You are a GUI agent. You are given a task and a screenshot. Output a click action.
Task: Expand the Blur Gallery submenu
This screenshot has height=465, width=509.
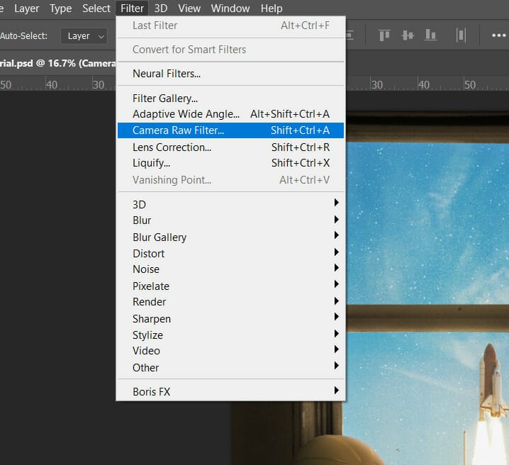pyautogui.click(x=230, y=237)
